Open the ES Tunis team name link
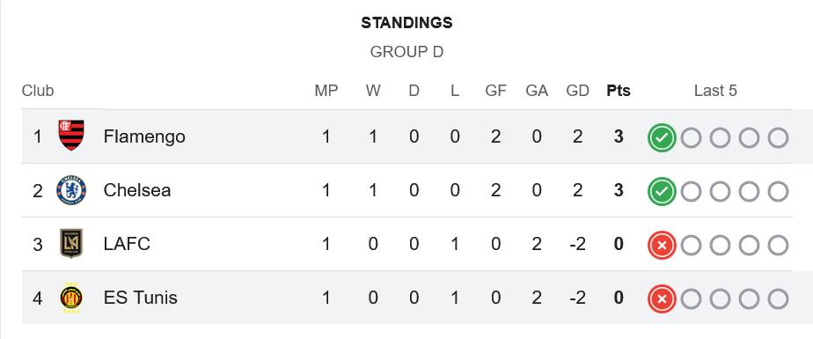The width and height of the screenshot is (813, 339). 141,298
